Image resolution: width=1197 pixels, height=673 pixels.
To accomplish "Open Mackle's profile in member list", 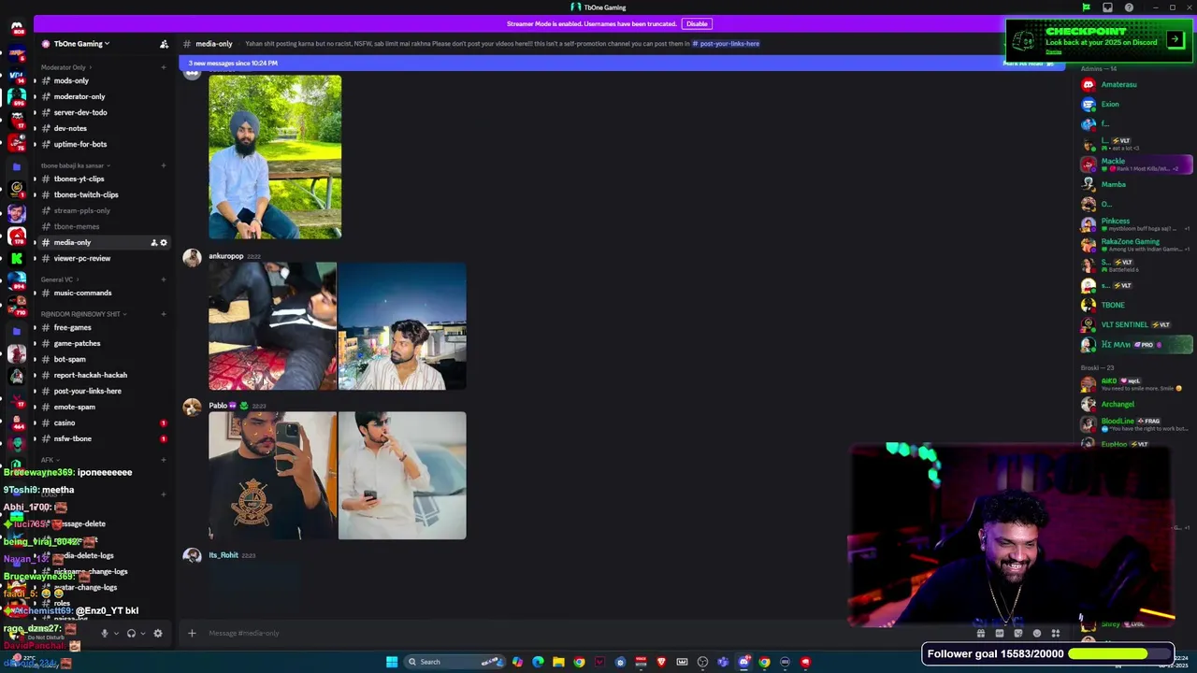I will pyautogui.click(x=1136, y=165).
